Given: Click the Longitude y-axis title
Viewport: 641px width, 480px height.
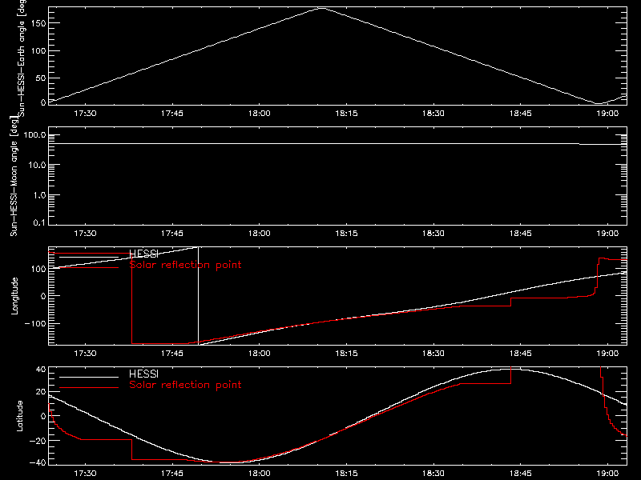Looking at the screenshot, I should [x=14, y=296].
